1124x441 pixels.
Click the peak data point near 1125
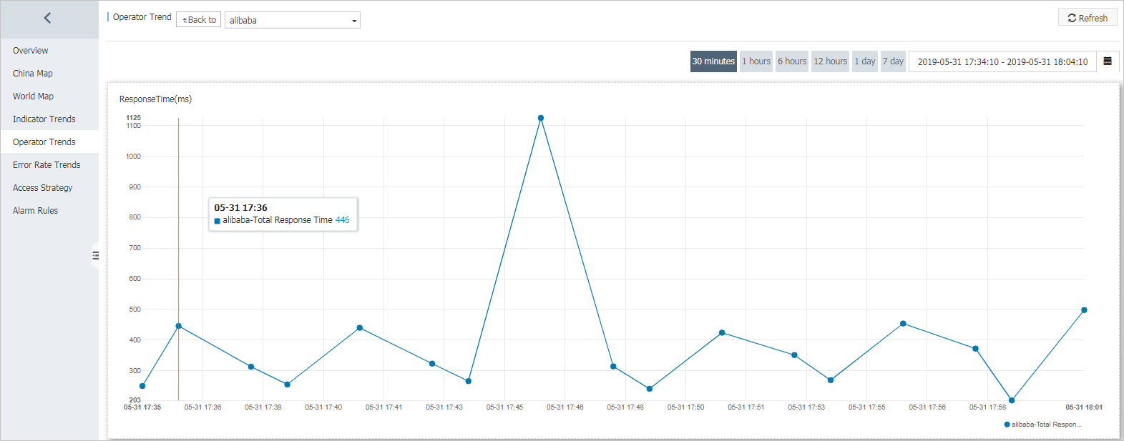click(x=541, y=118)
